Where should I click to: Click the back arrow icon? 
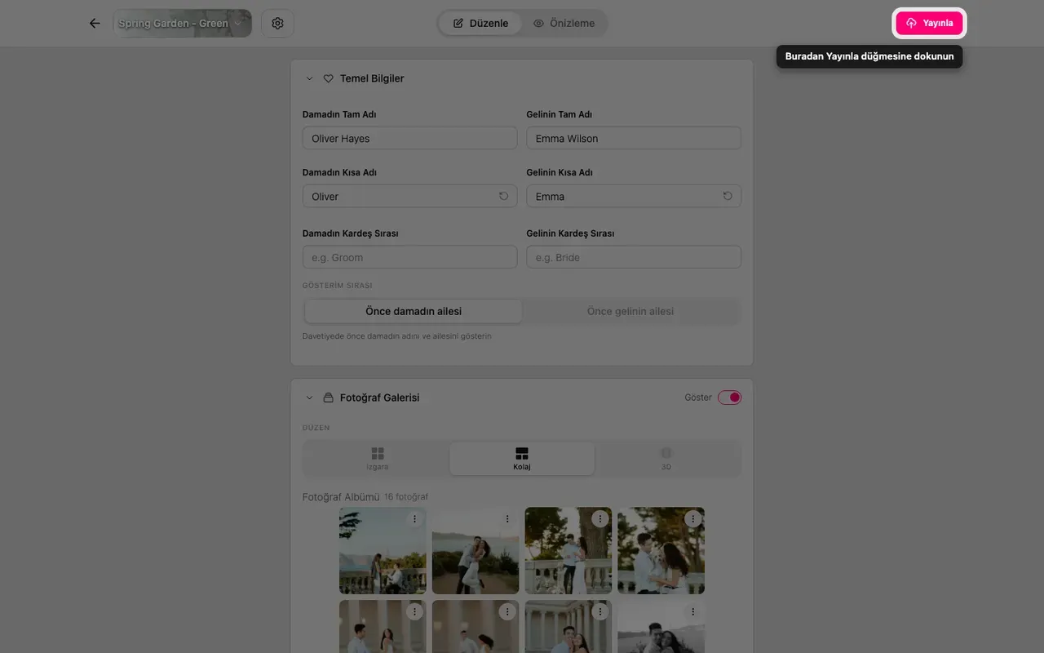(x=95, y=23)
